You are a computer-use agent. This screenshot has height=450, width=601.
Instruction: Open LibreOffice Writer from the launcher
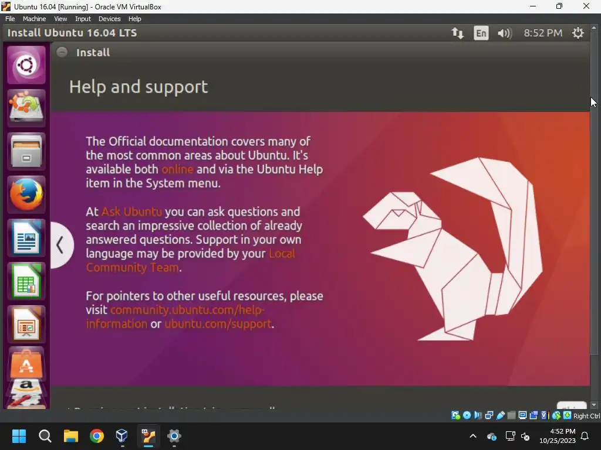[26, 238]
